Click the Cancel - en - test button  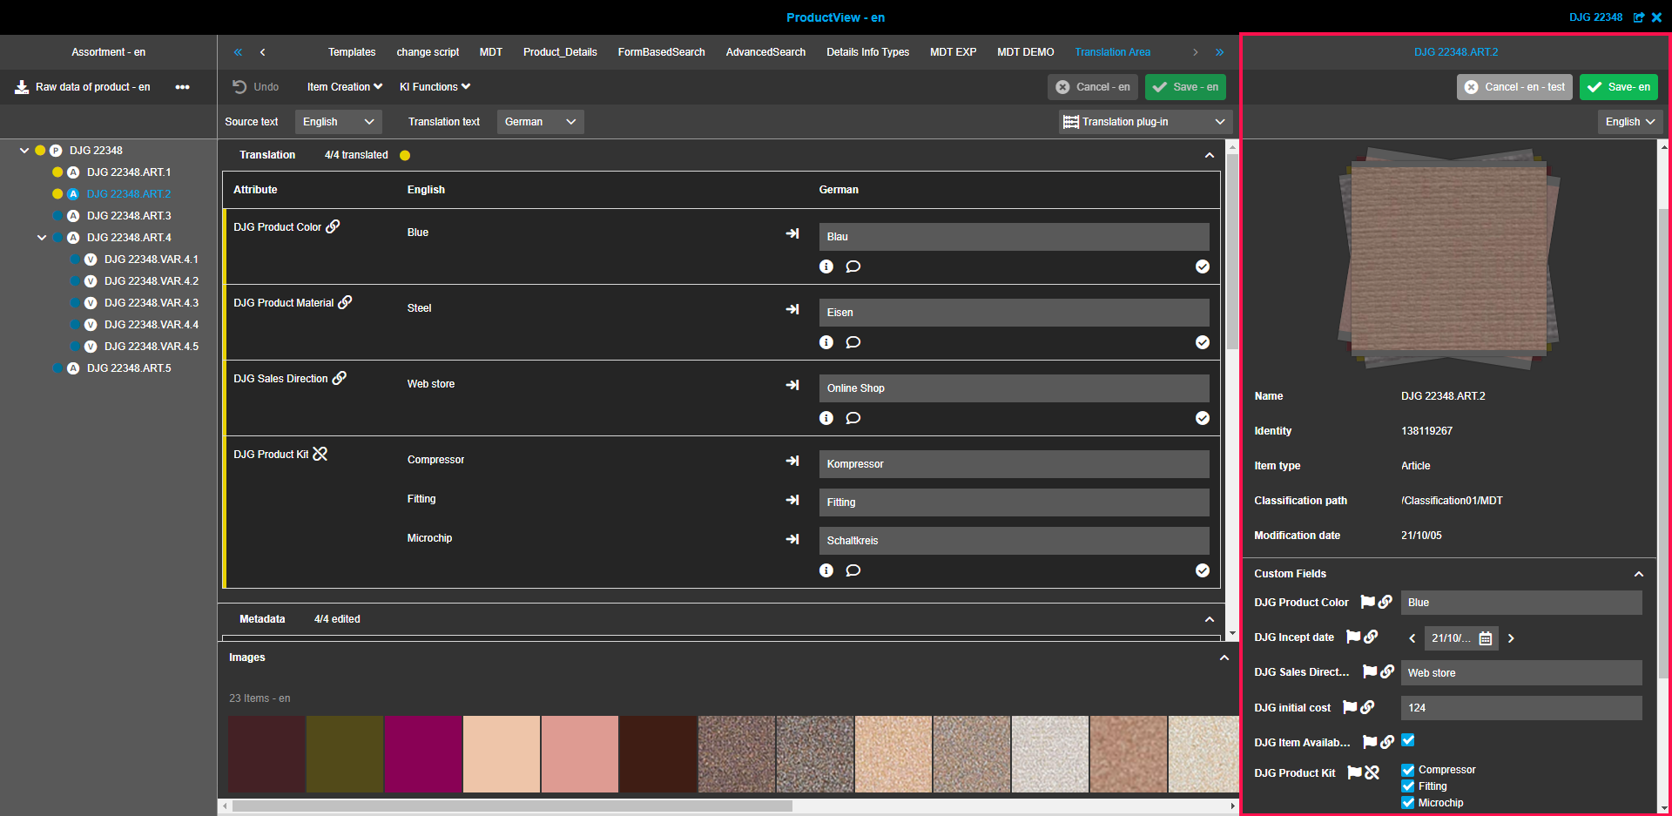click(1515, 87)
